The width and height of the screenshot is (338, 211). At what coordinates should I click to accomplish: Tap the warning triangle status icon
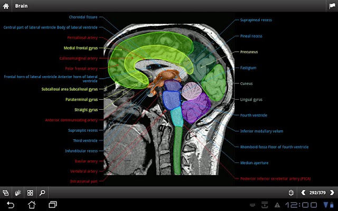click(x=277, y=205)
